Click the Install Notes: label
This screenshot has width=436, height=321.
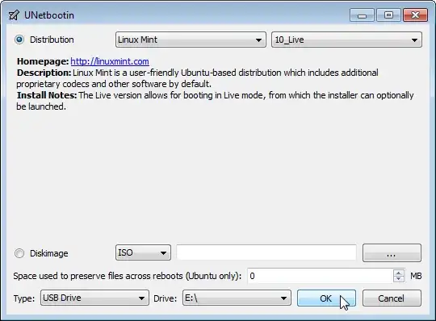click(47, 95)
